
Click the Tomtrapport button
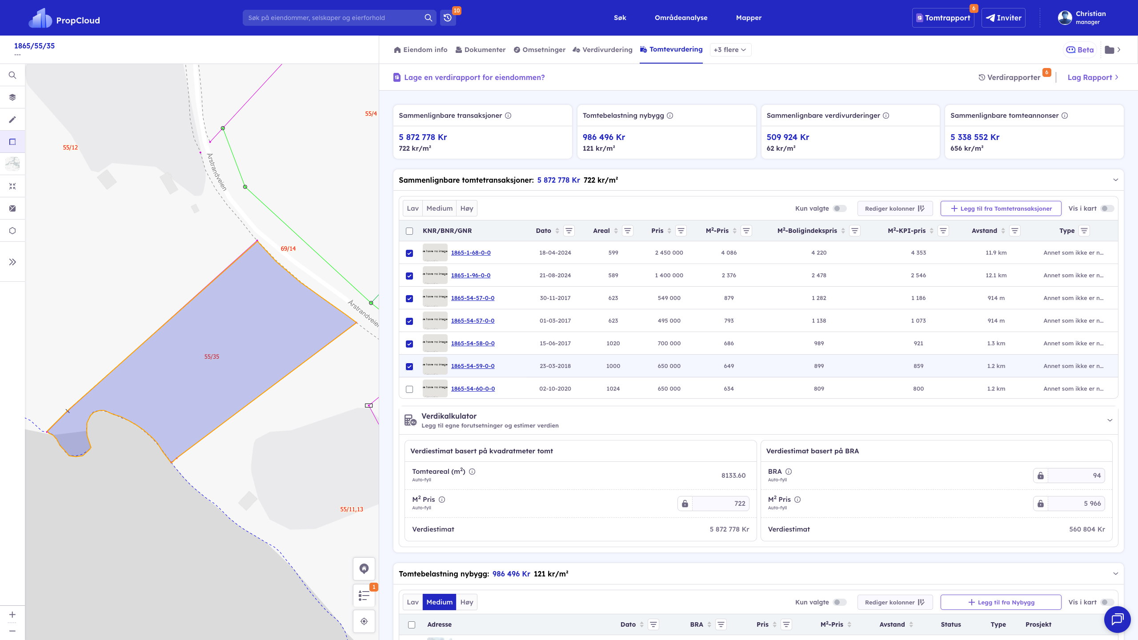(x=943, y=18)
